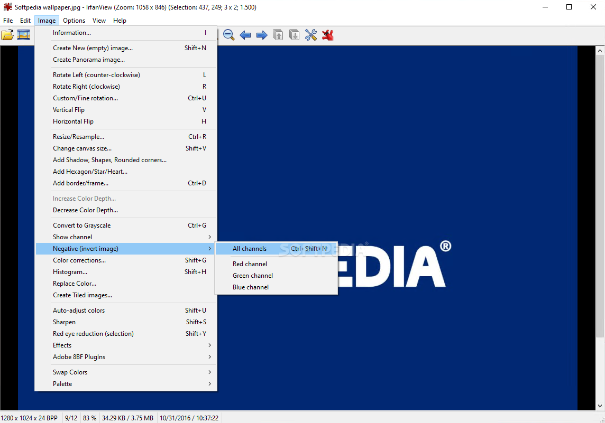Click the Zoom out magnifier icon
Image resolution: width=605 pixels, height=423 pixels.
pyautogui.click(x=229, y=35)
